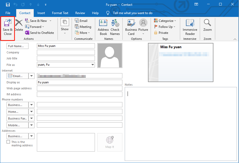Open the Mobile phone number type dropdown
The width and height of the screenshot is (239, 163).
point(31,125)
